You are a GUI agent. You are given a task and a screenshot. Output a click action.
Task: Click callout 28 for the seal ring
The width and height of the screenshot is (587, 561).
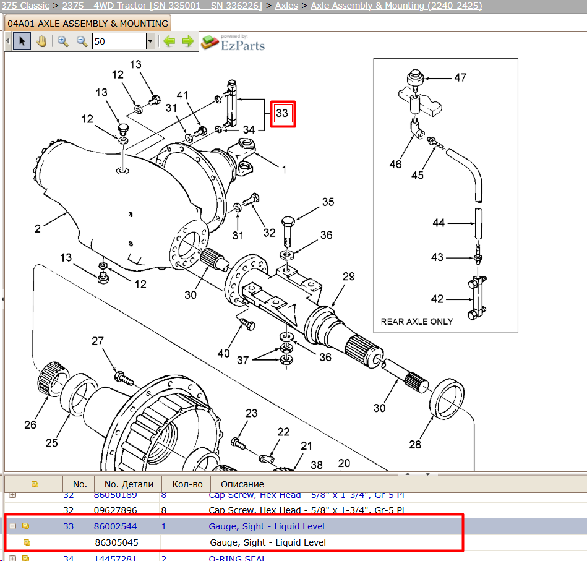tap(415, 444)
